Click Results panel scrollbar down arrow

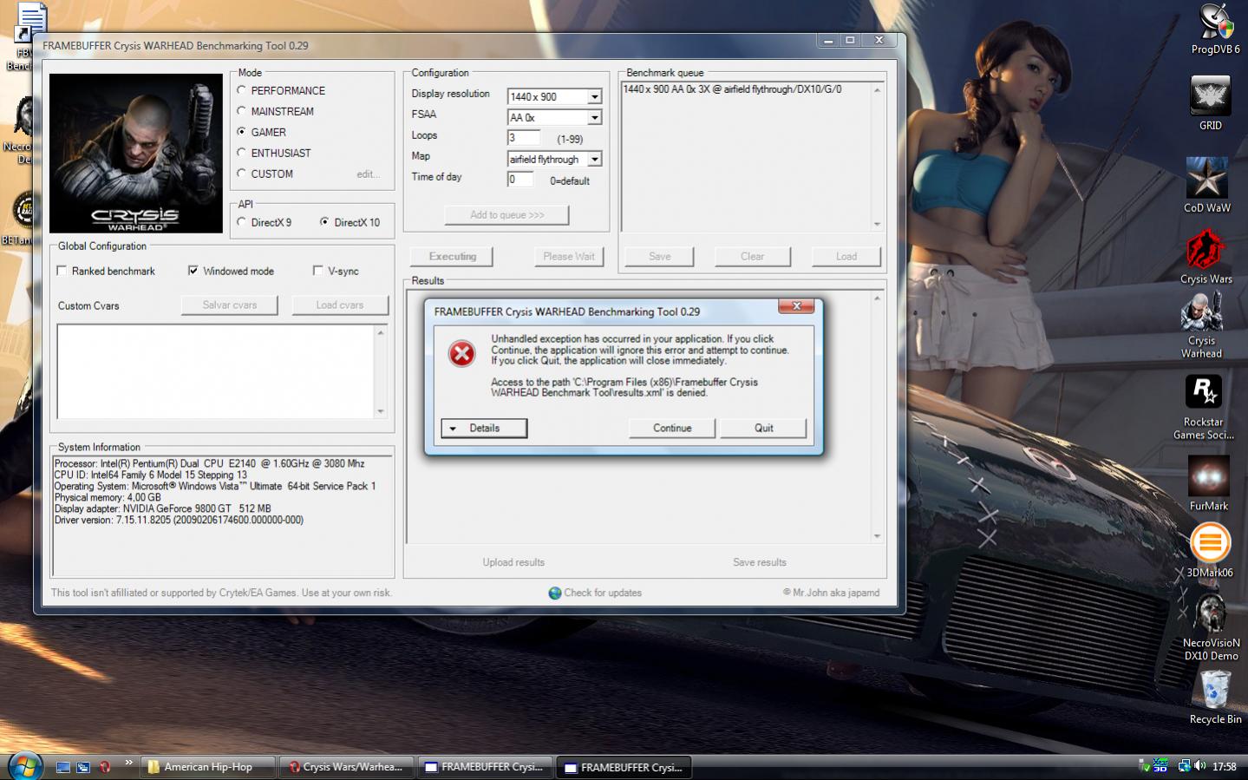[x=877, y=536]
